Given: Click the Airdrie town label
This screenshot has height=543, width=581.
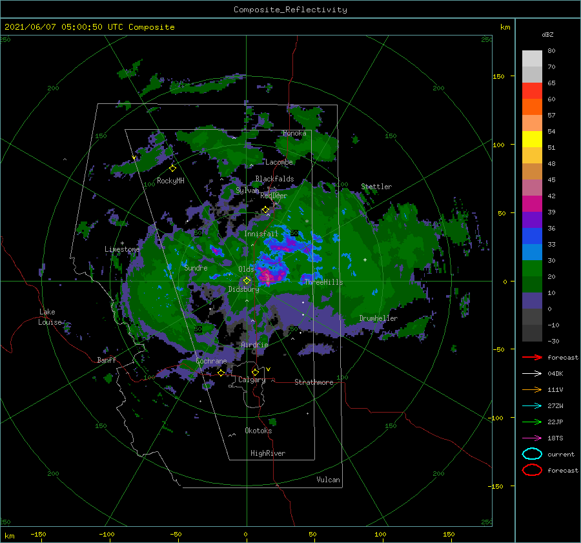Looking at the screenshot, I should [x=254, y=345].
